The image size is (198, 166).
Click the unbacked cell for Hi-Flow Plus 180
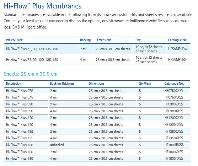point(57,145)
